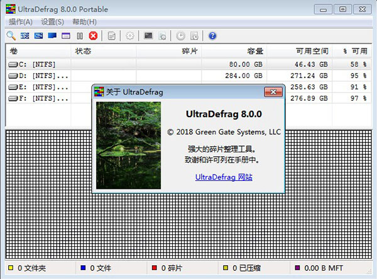Click © 2018 Green Gate Systems, LLC text
Viewport: 377px width, 279px height.
(x=224, y=132)
